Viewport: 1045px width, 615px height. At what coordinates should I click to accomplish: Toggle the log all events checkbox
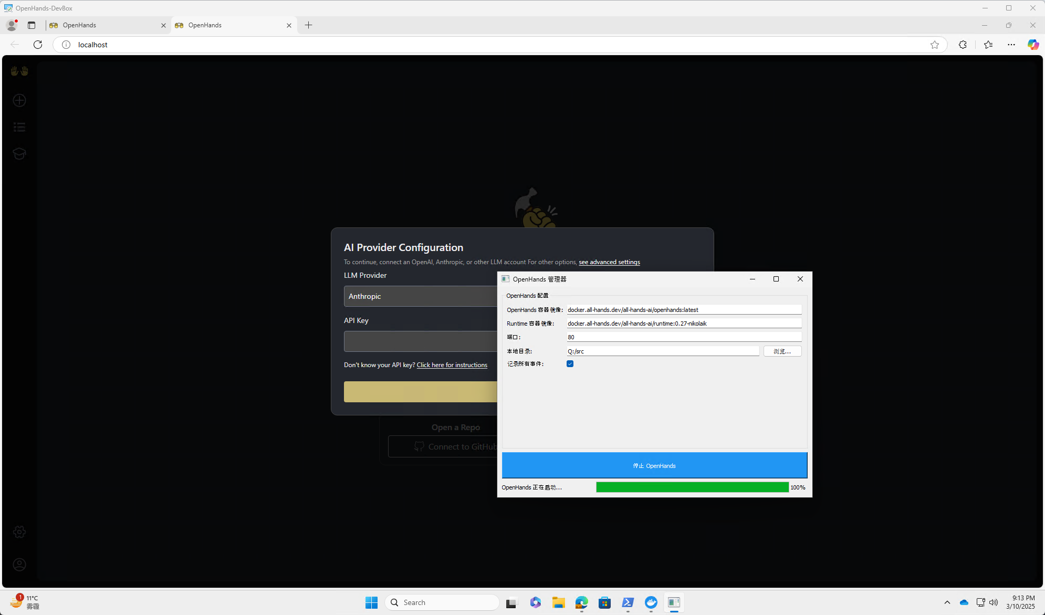pyautogui.click(x=570, y=364)
